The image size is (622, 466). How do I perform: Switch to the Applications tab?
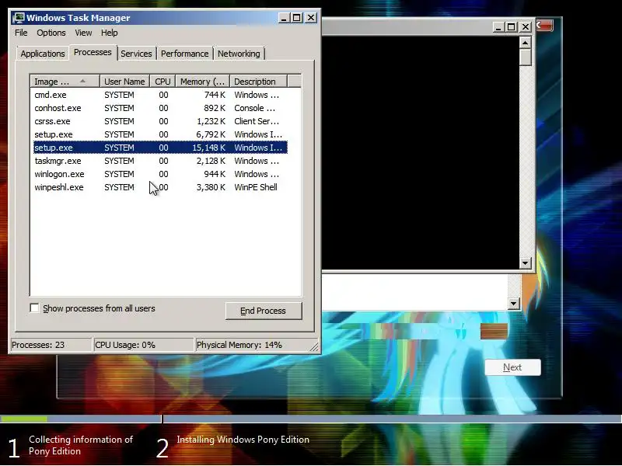(43, 54)
